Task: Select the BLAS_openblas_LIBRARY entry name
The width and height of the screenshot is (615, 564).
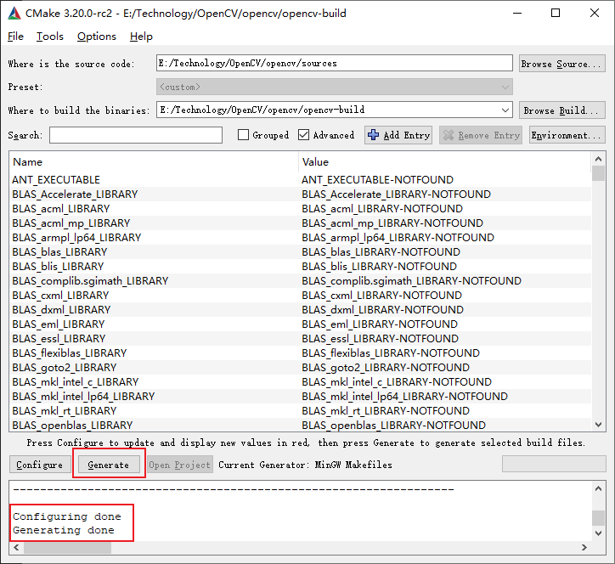Action: (x=72, y=426)
